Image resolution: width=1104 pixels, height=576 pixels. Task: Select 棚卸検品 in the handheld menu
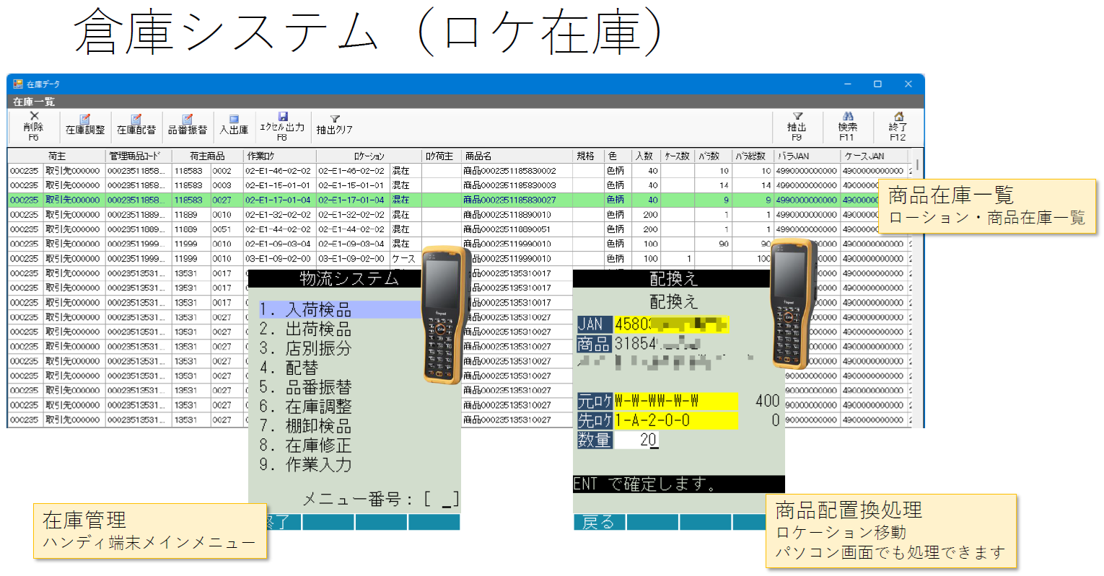(317, 426)
